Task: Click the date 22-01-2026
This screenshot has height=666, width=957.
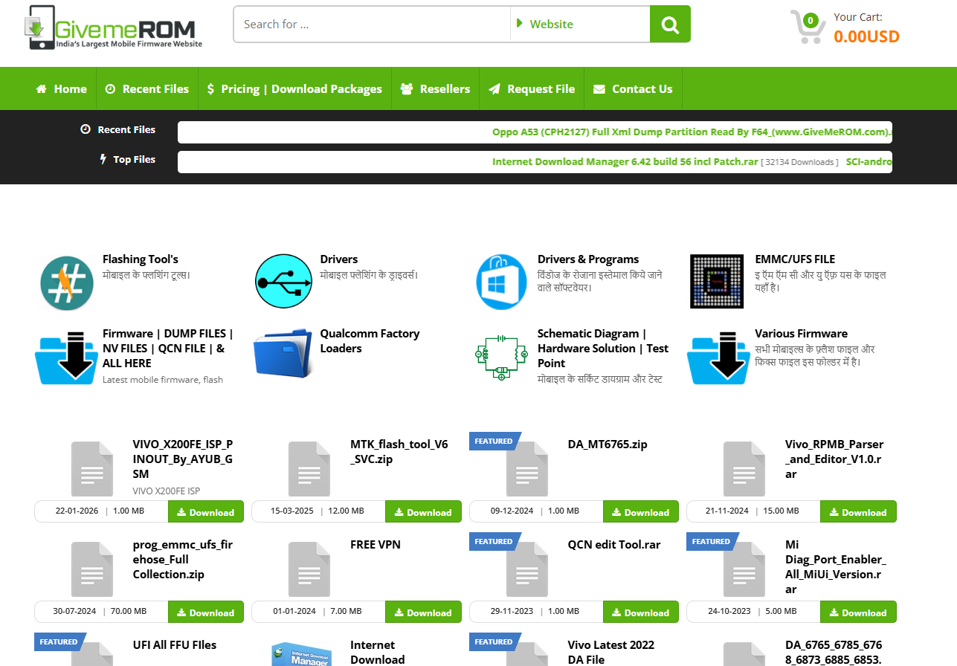Action: pyautogui.click(x=77, y=511)
